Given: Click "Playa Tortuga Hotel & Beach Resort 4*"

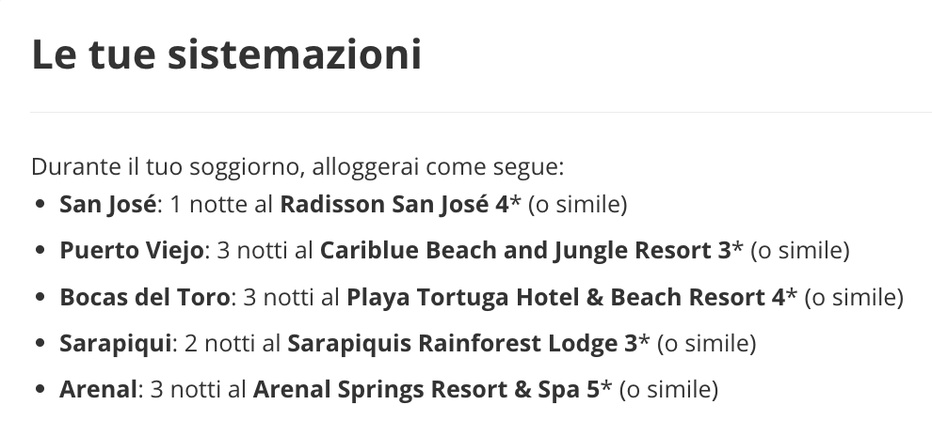Looking at the screenshot, I should pyautogui.click(x=571, y=297).
